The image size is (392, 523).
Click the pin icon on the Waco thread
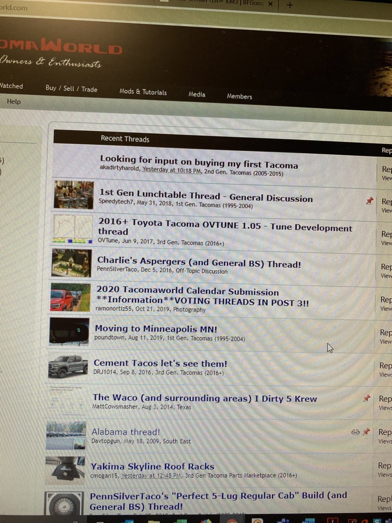(x=367, y=398)
